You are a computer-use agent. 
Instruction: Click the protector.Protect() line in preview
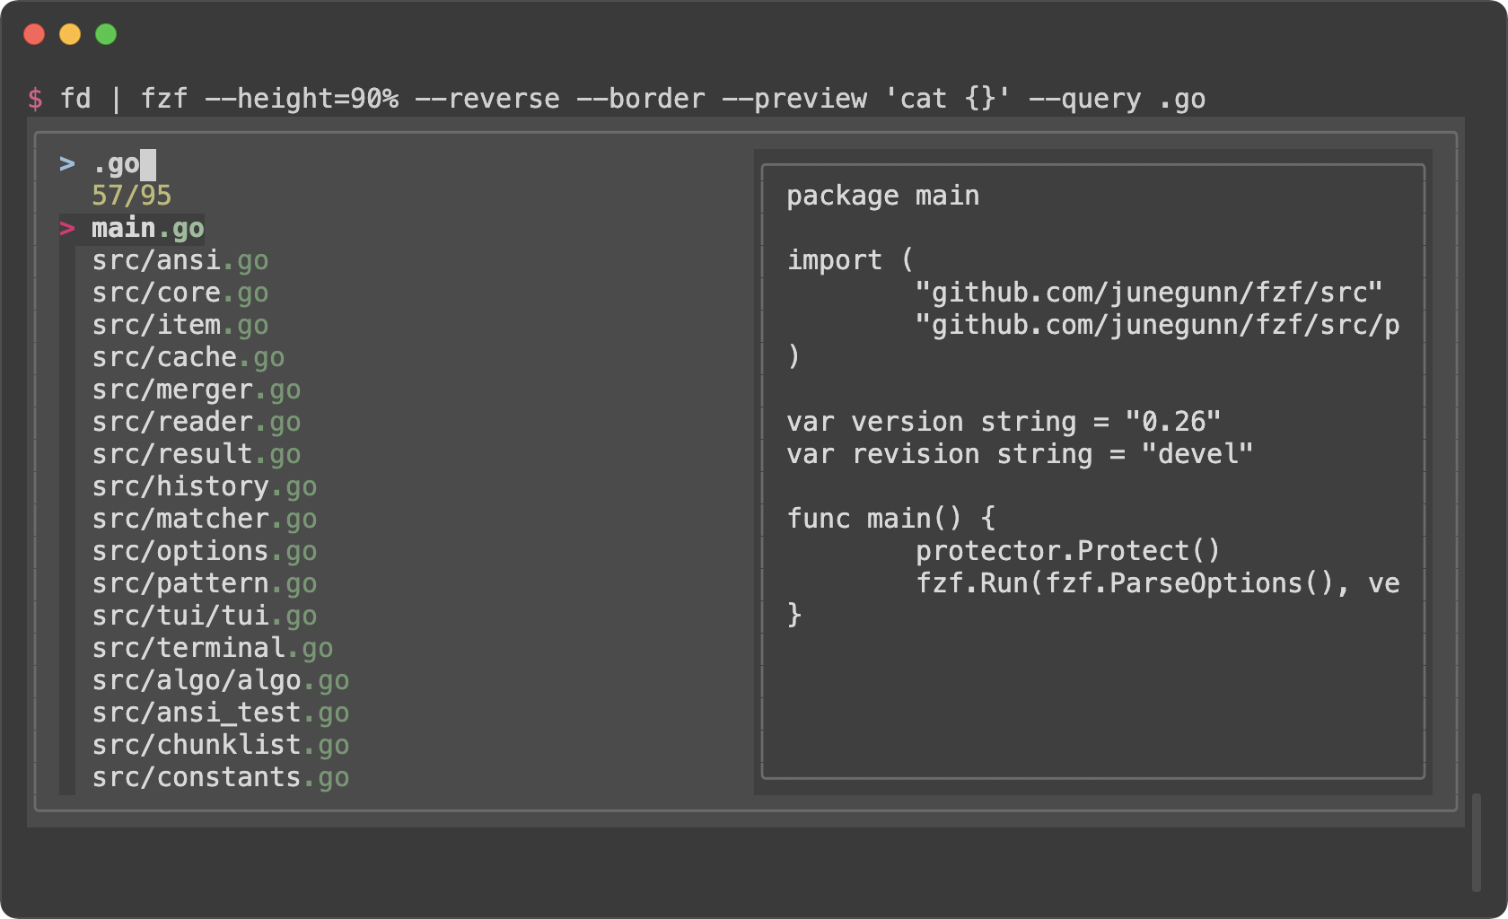(1068, 552)
